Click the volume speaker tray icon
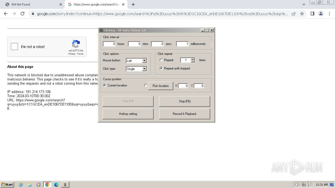This screenshot has height=188, width=335. click(x=297, y=185)
